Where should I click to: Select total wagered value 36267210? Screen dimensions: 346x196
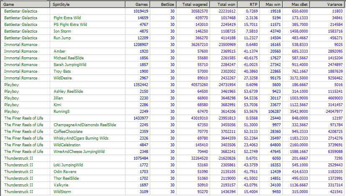200,45
